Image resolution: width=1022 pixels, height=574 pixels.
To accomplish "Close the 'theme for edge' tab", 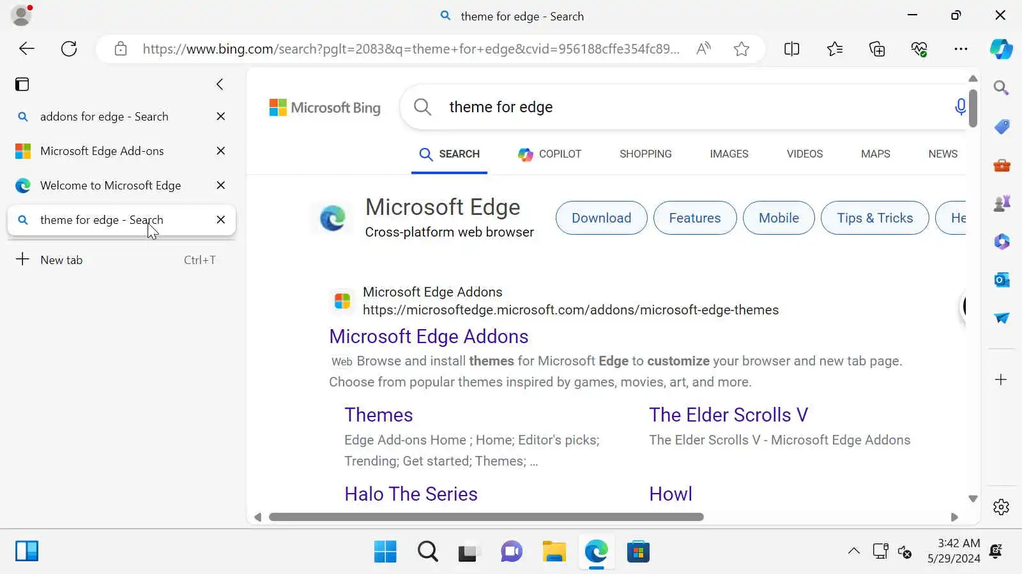I will [x=221, y=220].
